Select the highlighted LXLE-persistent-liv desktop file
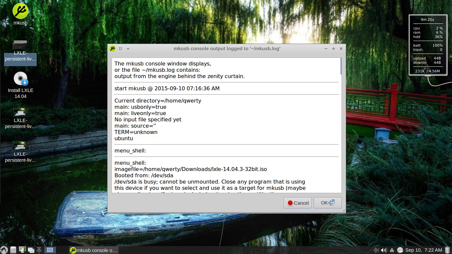 click(x=20, y=53)
